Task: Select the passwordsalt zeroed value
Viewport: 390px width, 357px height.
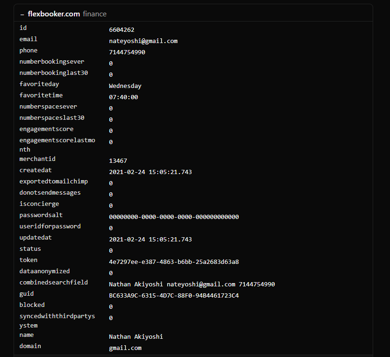Action: point(174,217)
